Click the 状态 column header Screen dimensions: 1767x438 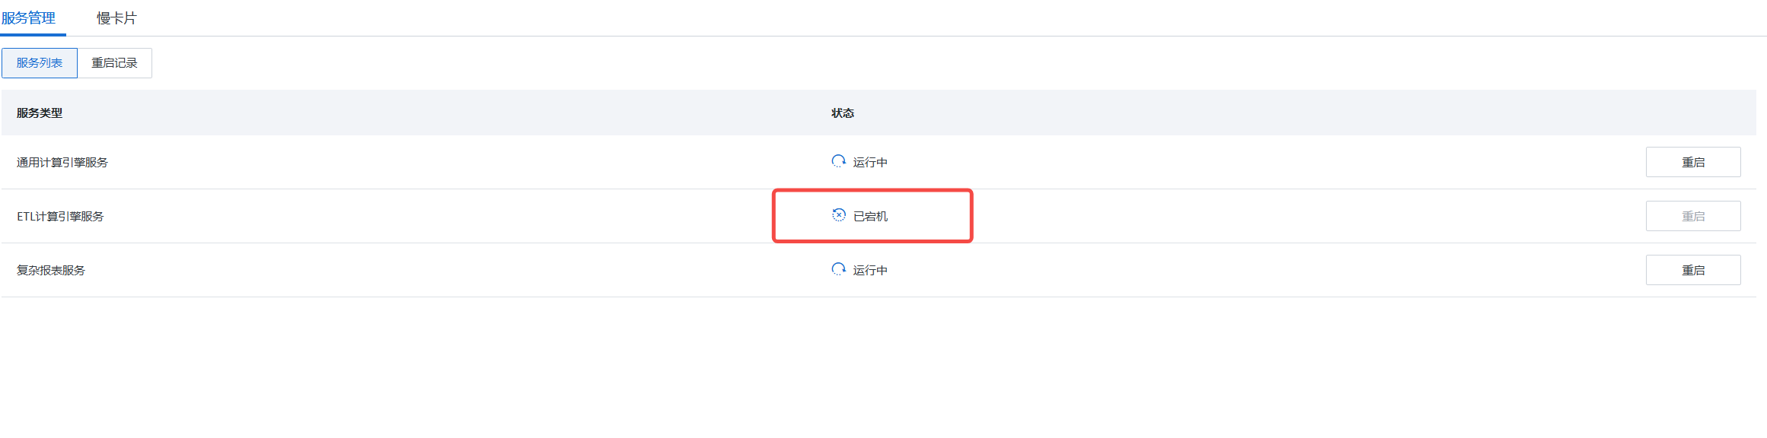pos(842,113)
